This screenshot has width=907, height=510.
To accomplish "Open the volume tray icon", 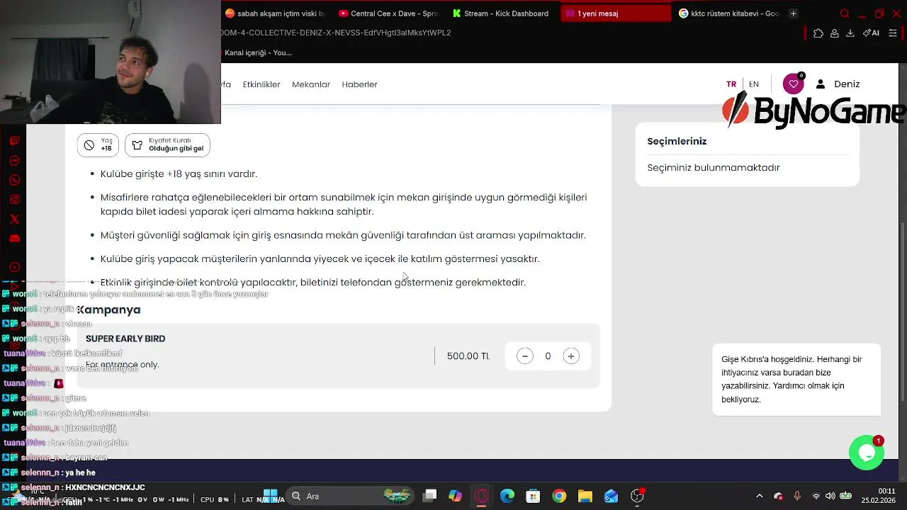I will tap(830, 496).
